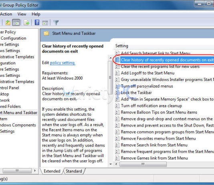Select Add Search Internet link to Start Menu
214x185 pixels.
155,53
